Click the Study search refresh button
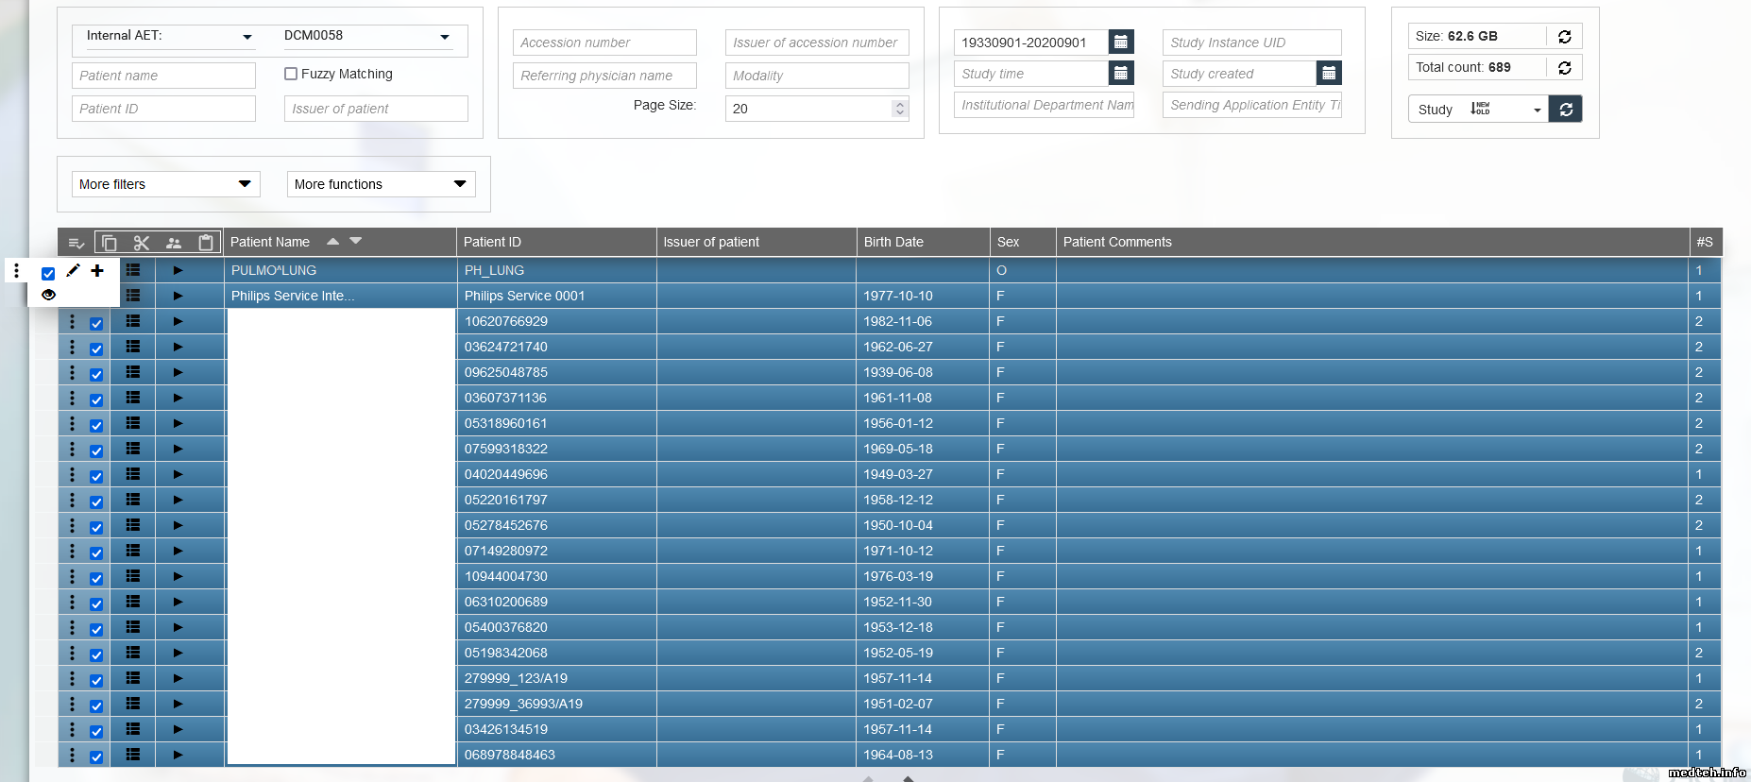1751x782 pixels. 1565,110
